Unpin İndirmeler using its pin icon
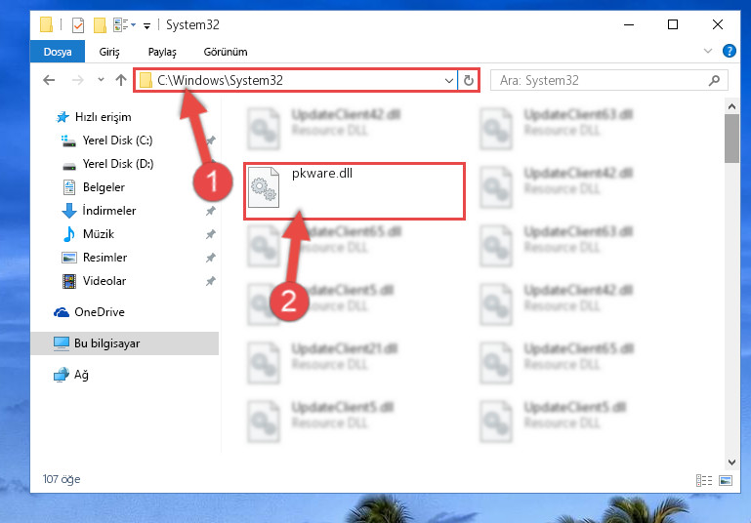 (x=210, y=211)
